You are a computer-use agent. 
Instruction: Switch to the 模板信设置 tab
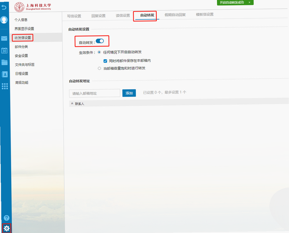pyautogui.click(x=204, y=14)
